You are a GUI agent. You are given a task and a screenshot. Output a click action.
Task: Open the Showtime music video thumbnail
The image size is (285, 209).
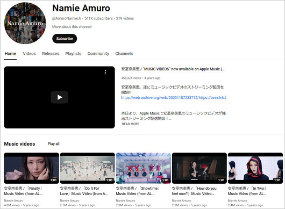(x=144, y=168)
